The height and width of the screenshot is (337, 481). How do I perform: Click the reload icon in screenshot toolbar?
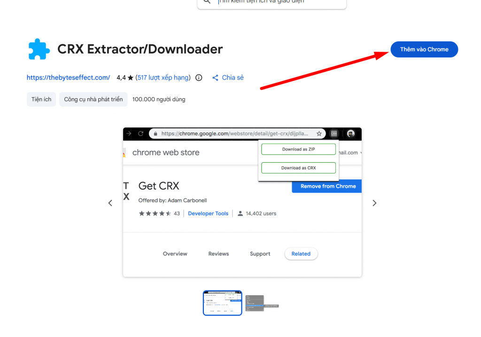point(140,133)
